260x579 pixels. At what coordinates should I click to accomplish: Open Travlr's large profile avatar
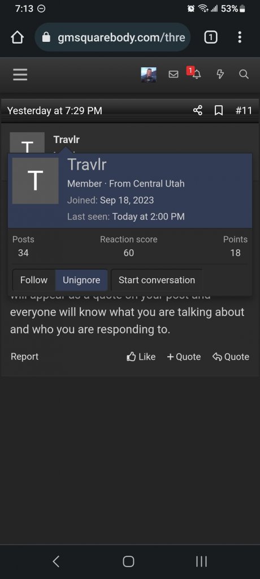click(36, 181)
